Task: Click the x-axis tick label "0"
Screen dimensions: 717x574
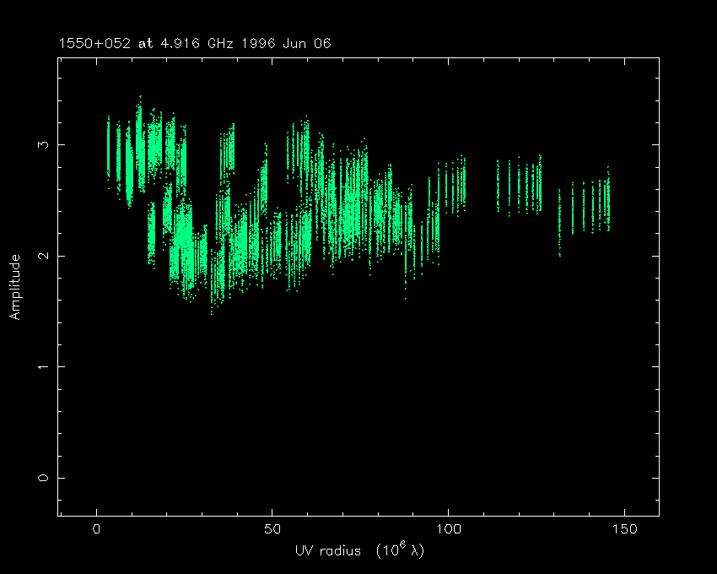Action: [96, 529]
